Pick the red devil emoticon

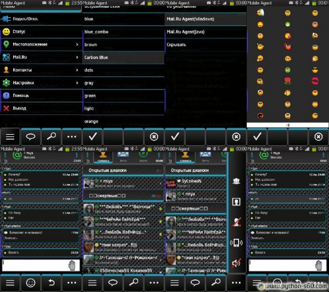point(288,47)
